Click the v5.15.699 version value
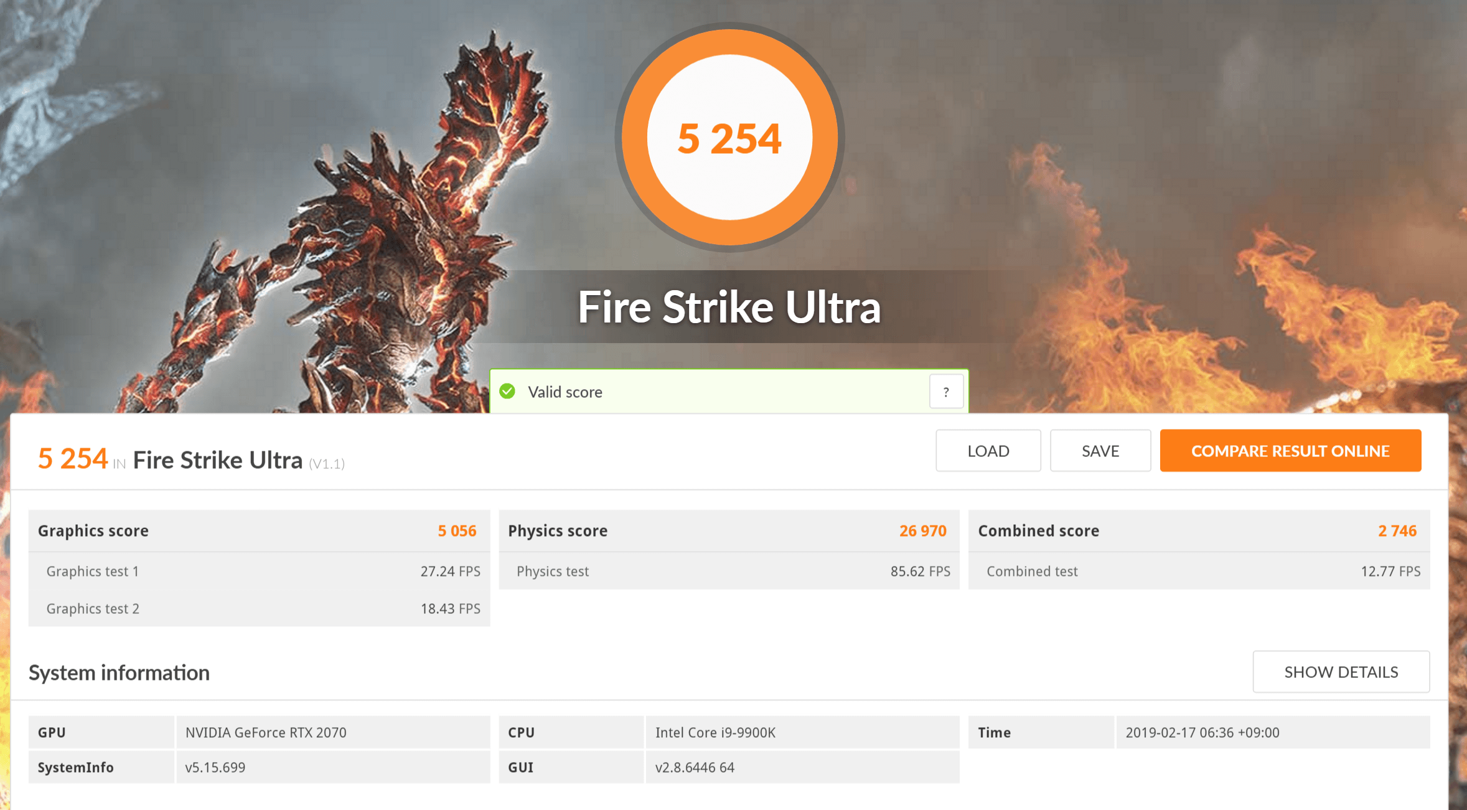Image resolution: width=1467 pixels, height=810 pixels. 215,767
